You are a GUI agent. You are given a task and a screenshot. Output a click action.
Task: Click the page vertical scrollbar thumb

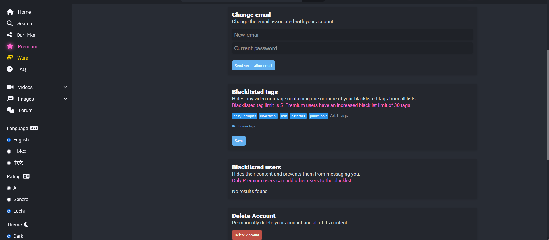click(548, 105)
